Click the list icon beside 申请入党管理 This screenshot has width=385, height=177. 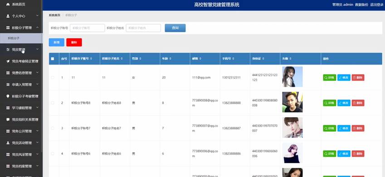pyautogui.click(x=8, y=84)
